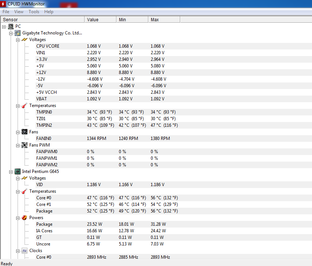Select the +5V voltage row

pos(173,66)
